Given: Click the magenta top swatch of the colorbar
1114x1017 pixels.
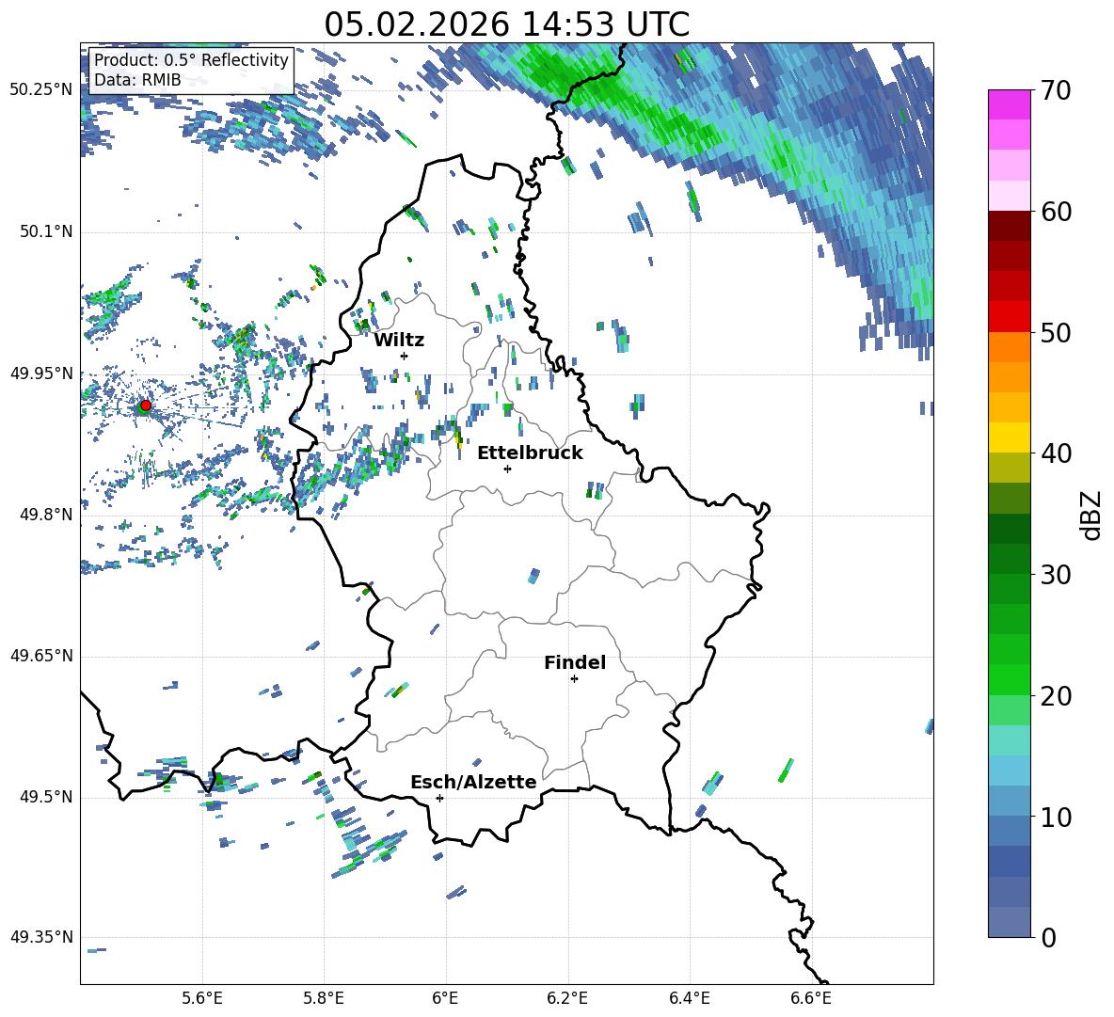Looking at the screenshot, I should click(1009, 104).
